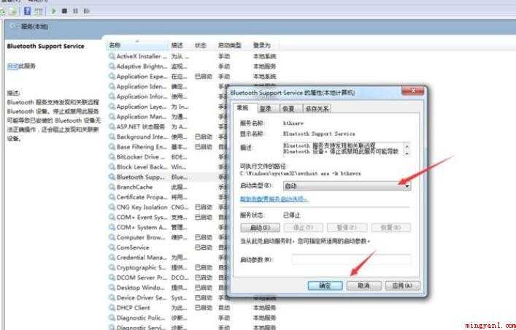This screenshot has width=516, height=330.
Task: Sort the list by the 描述 column header
Action: (x=180, y=45)
